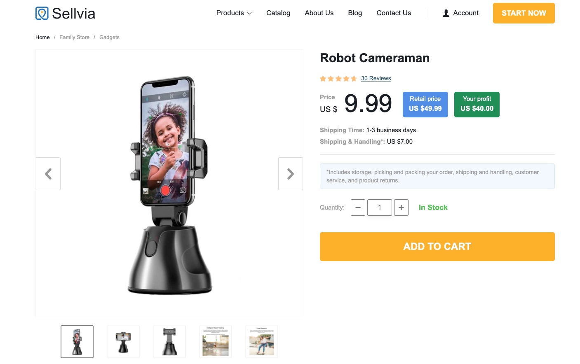Open the Family Store breadcrumb
This screenshot has height=364, width=580.
[74, 37]
